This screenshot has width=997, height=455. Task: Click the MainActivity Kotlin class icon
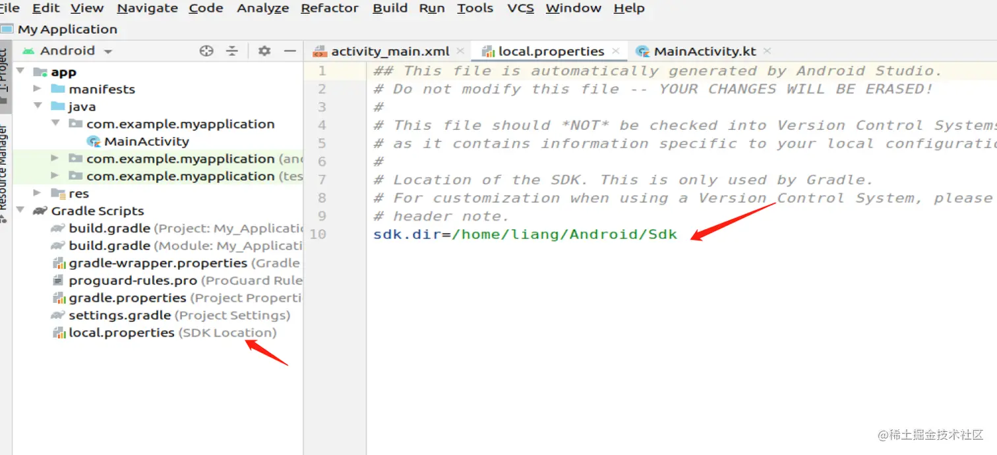[x=94, y=141]
